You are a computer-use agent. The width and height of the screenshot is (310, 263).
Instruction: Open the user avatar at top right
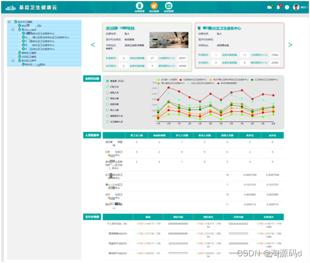296,7
